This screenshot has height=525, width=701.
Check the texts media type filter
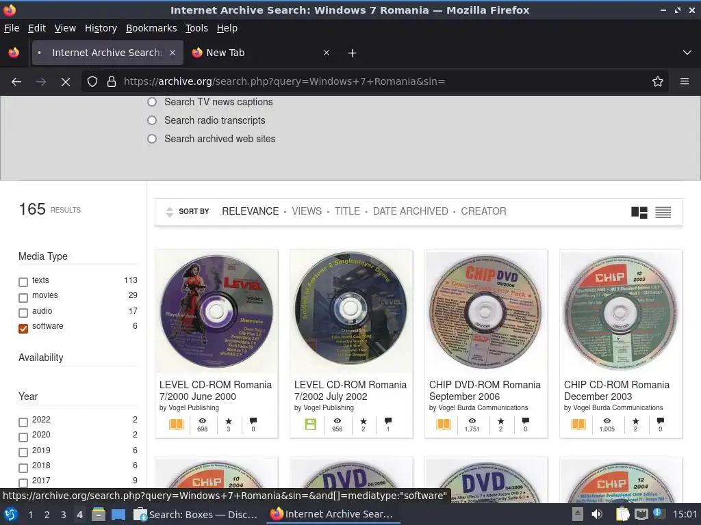(23, 282)
